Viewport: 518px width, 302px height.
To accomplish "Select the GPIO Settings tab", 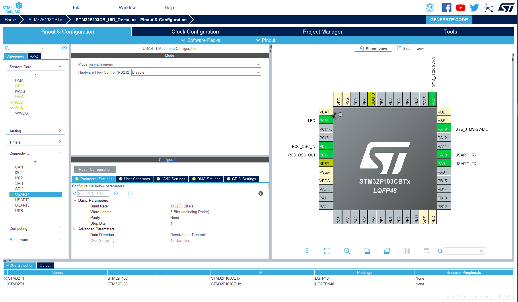I will coord(241,179).
